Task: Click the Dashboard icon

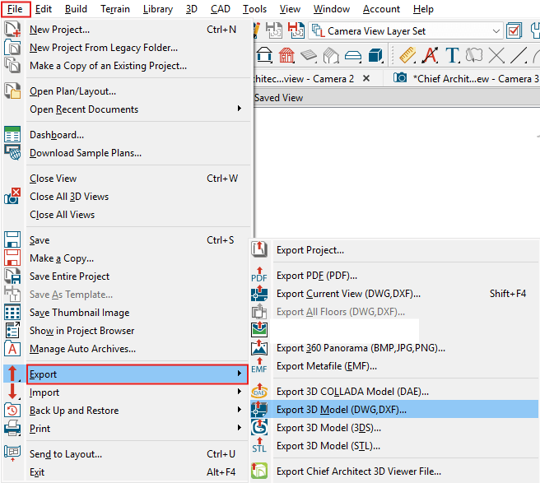Action: point(12,134)
